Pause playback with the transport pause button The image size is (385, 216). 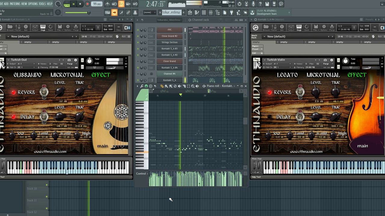click(73, 4)
